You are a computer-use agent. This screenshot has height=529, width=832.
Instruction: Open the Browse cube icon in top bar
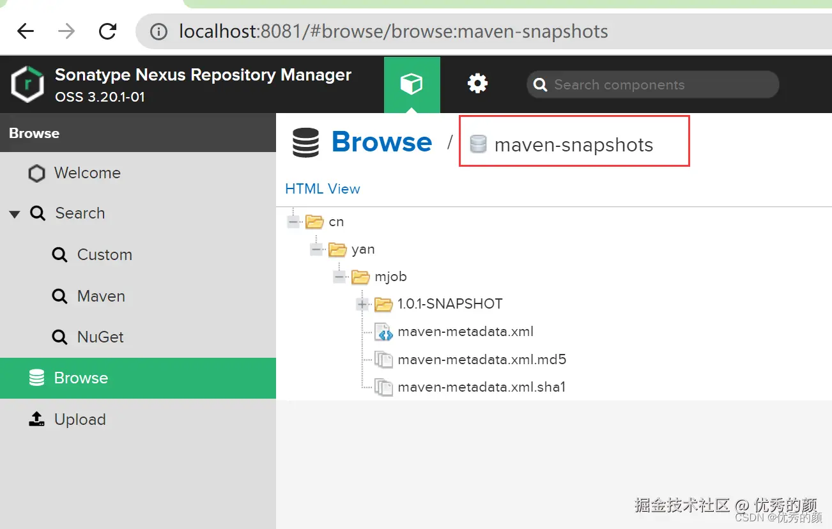coord(412,84)
